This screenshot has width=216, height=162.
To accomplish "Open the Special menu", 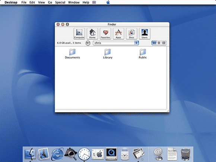I will pos(60,2).
